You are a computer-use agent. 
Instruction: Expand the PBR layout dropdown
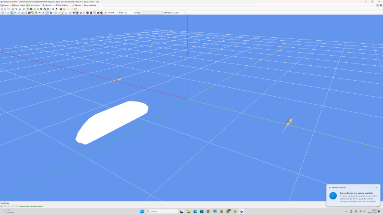click(x=184, y=13)
